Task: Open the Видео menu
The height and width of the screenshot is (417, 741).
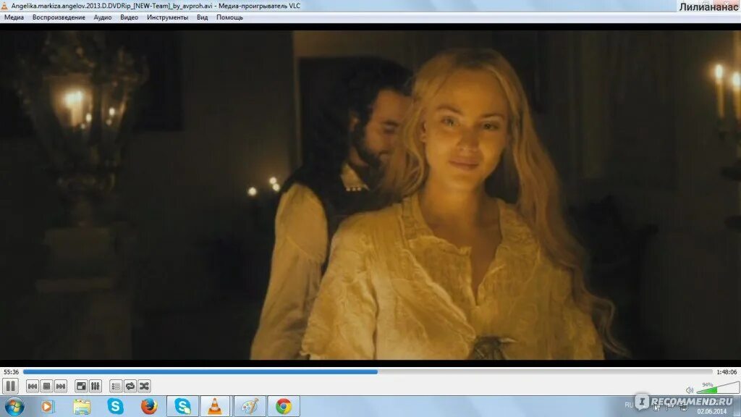Action: pos(129,17)
